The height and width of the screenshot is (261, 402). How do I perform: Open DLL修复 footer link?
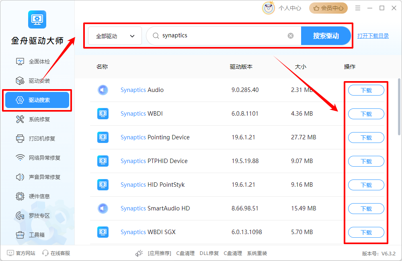(209, 253)
